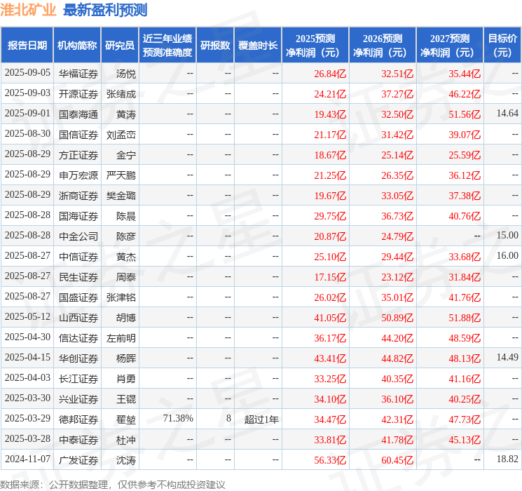Select the 国信证券 institution cell

point(78,135)
